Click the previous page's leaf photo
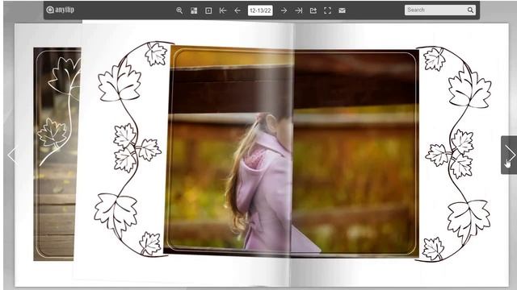This screenshot has width=517, height=290. (57, 154)
